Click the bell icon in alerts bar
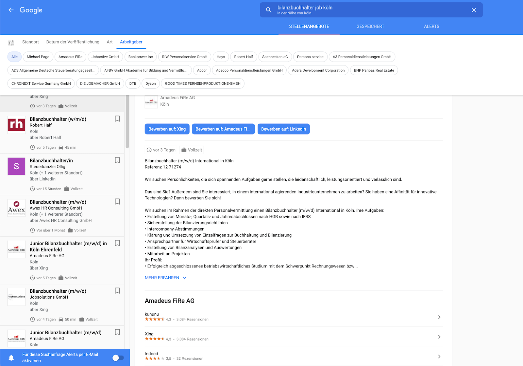This screenshot has width=523, height=366. pos(11,357)
